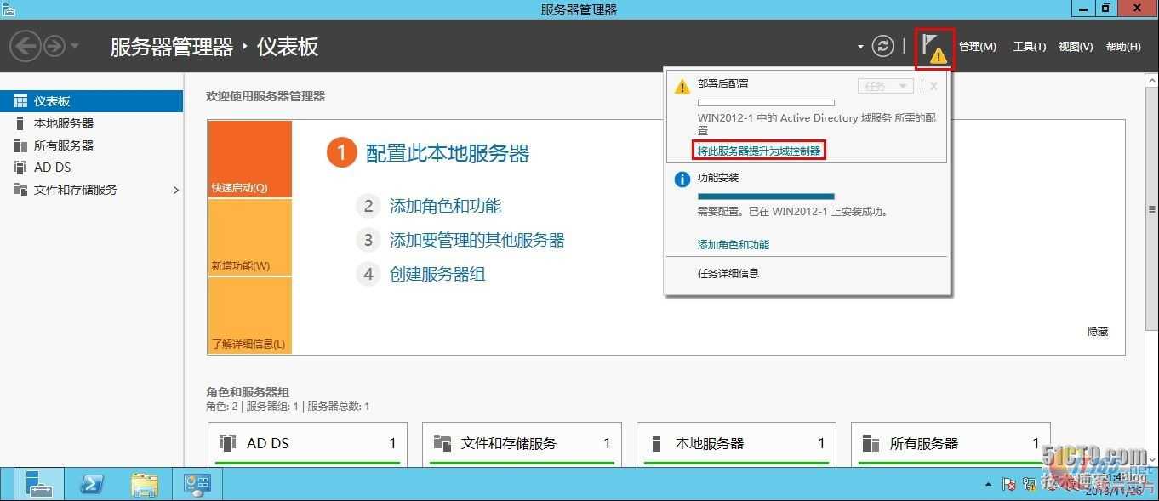This screenshot has height=501, width=1159.
Task: Show hidden tray icons arrow
Action: point(988,484)
